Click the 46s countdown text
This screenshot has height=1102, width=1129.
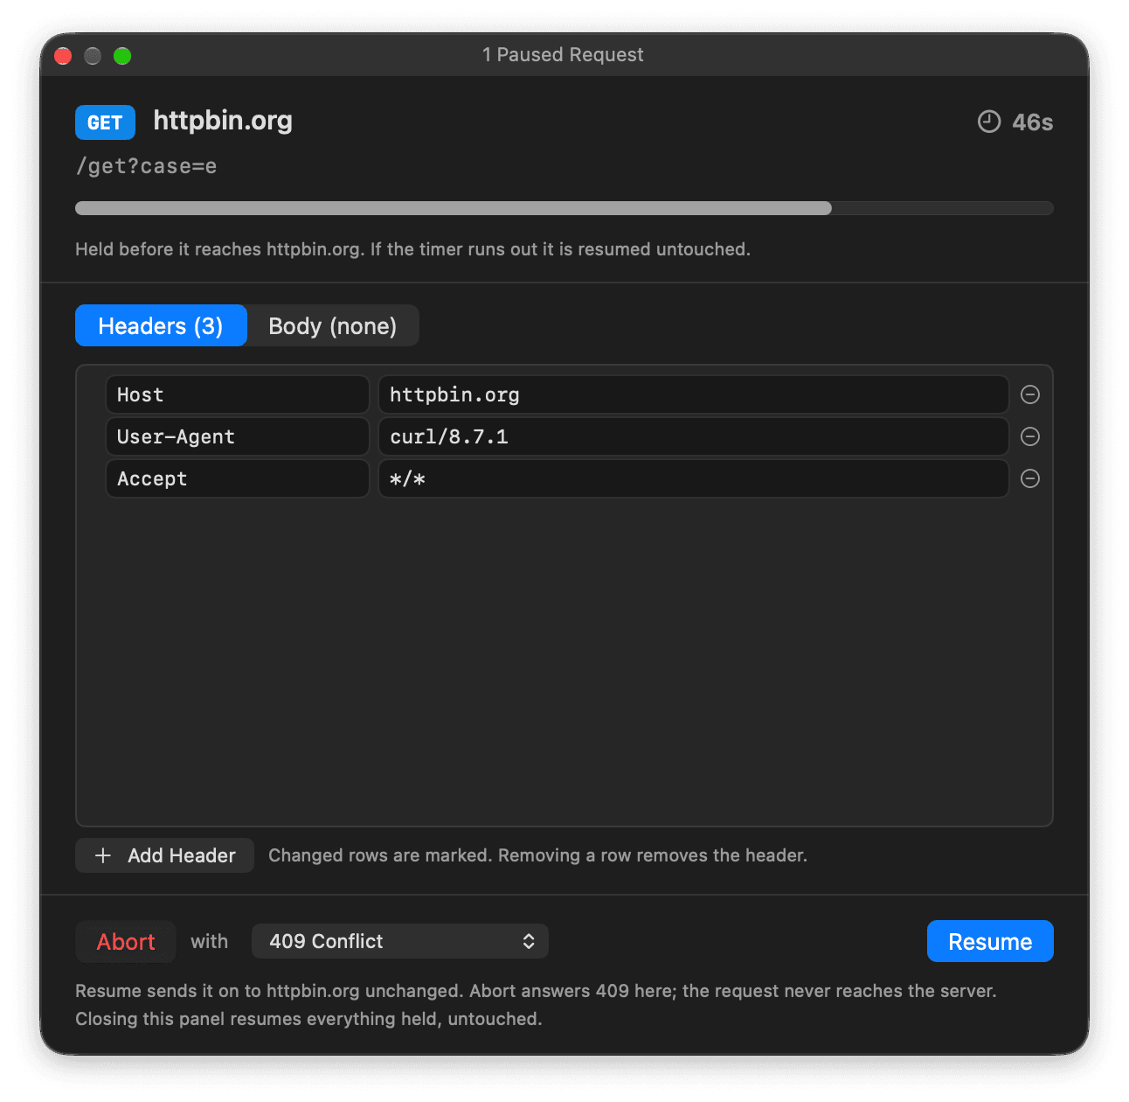1032,122
